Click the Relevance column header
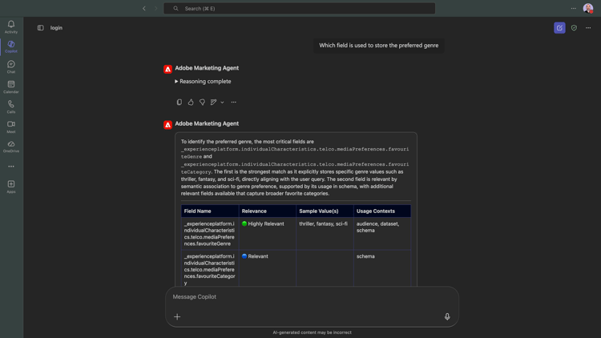Image resolution: width=601 pixels, height=338 pixels. 268,211
